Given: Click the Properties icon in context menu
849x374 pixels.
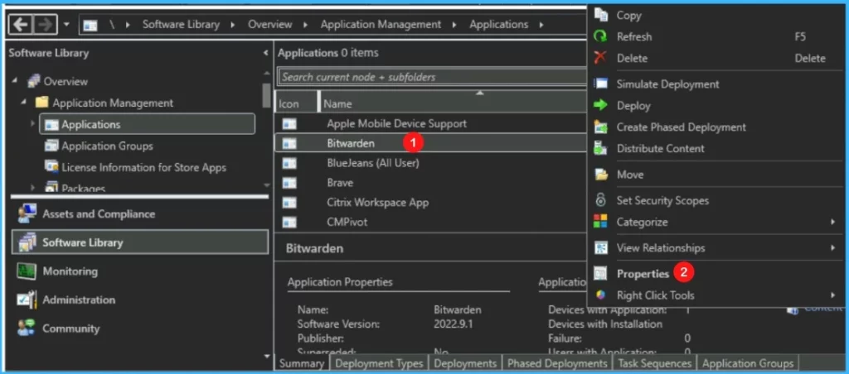Looking at the screenshot, I should (x=600, y=274).
